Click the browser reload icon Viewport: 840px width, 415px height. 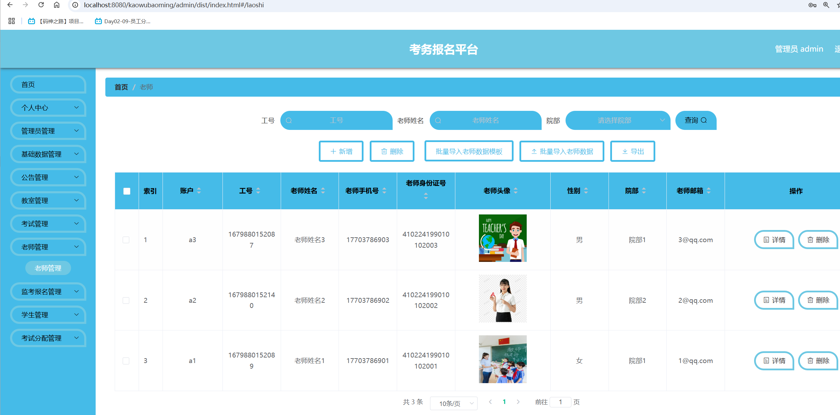[41, 5]
